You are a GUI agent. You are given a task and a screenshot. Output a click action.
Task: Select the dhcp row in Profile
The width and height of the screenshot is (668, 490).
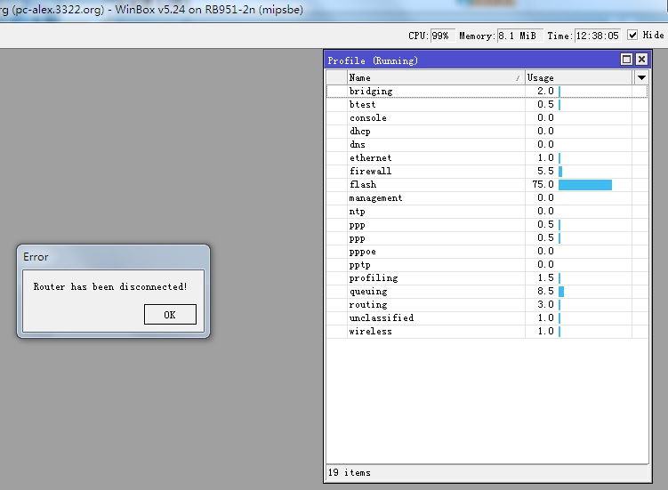[487, 132]
